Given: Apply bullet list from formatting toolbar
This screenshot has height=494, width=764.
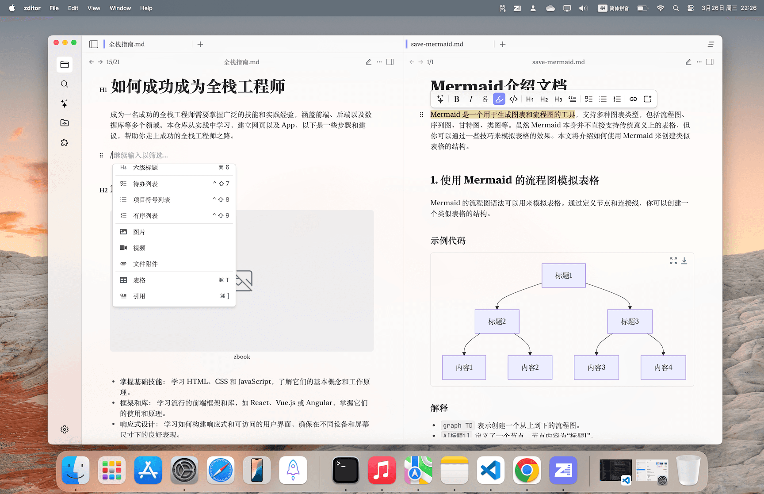Looking at the screenshot, I should (603, 99).
